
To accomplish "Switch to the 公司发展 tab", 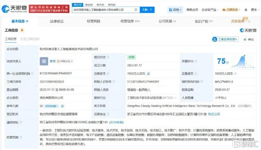I will (x=167, y=21).
